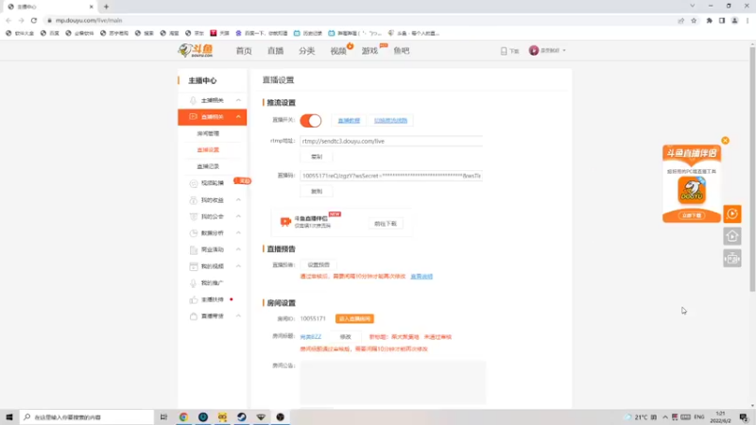Open 视频 in the top navigation
Viewport: 756px width, 425px height.
click(x=338, y=51)
